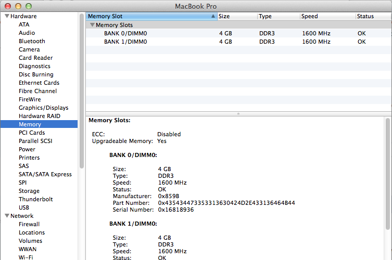
Task: Click the sidebar vertical scrollbar
Action: pyautogui.click(x=82, y=91)
